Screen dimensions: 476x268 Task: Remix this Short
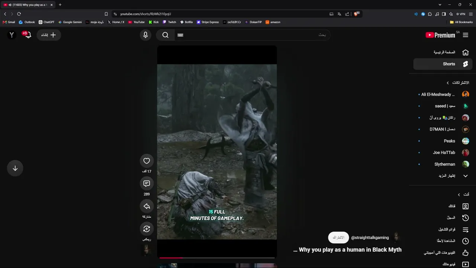pos(147,229)
